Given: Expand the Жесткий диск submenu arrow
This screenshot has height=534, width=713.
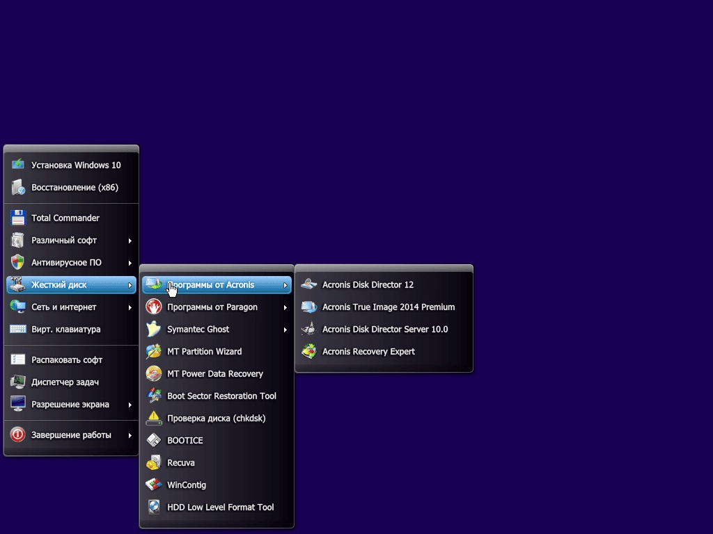Looking at the screenshot, I should pyautogui.click(x=130, y=284).
